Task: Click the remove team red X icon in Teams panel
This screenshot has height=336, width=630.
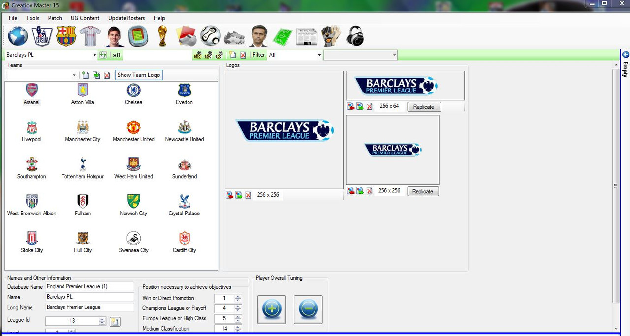Action: [107, 75]
